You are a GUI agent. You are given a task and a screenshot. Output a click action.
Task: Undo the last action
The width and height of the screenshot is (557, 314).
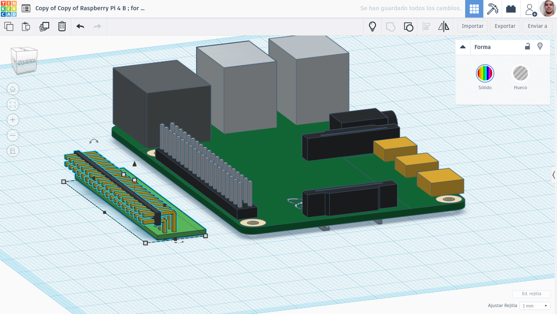click(x=80, y=27)
